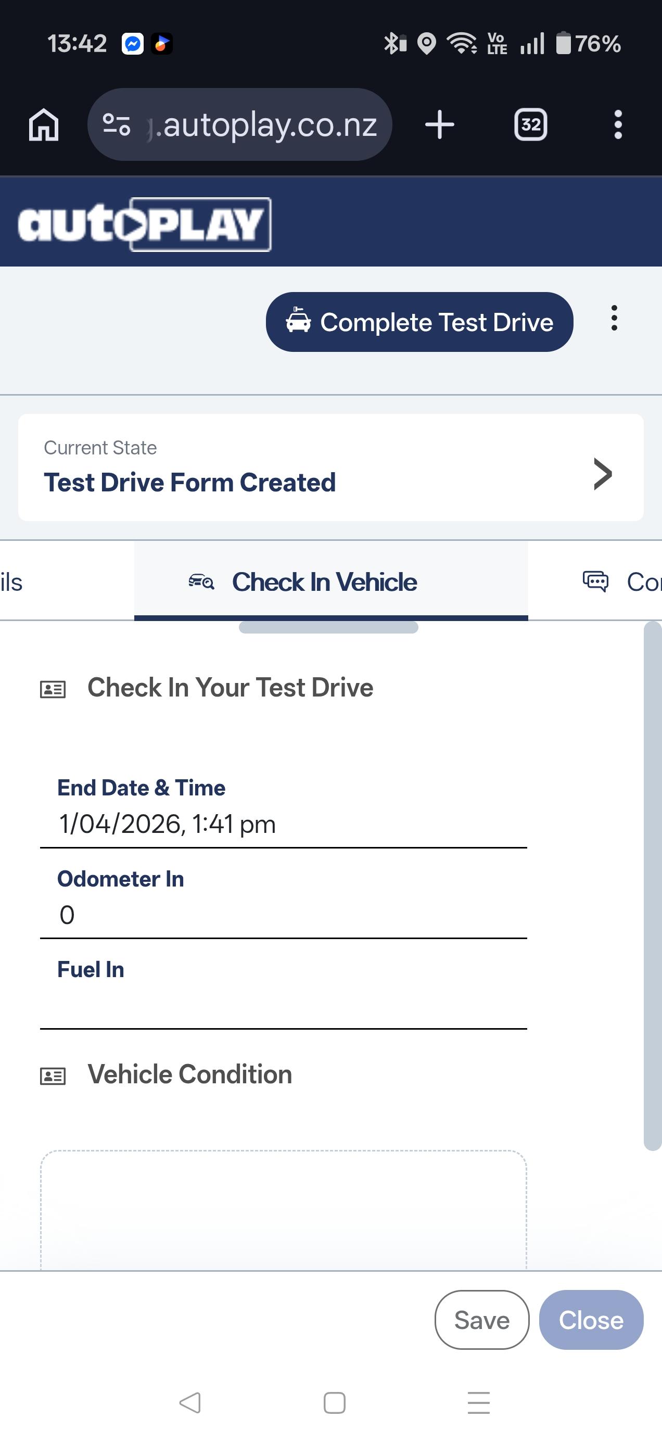The height and width of the screenshot is (1443, 662).
Task: Edit the End Date & Time field
Action: coord(283,824)
